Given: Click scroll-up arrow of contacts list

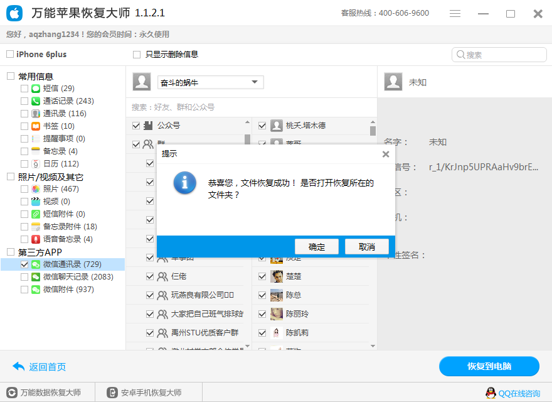Looking at the screenshot, I should 373,122.
